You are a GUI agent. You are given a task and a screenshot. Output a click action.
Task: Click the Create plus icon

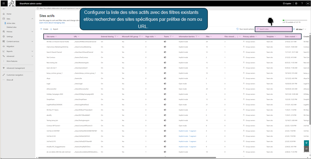click(x=41, y=29)
